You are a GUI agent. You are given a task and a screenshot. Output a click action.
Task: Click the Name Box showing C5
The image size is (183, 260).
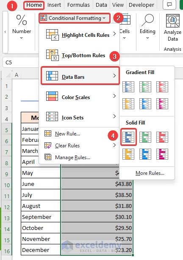[x=21, y=63]
